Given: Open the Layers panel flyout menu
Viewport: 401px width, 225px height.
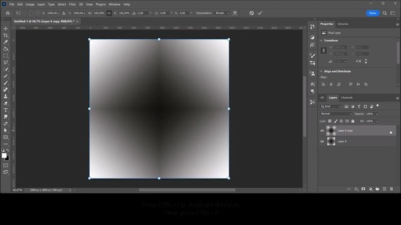Looking at the screenshot, I should click(x=397, y=98).
